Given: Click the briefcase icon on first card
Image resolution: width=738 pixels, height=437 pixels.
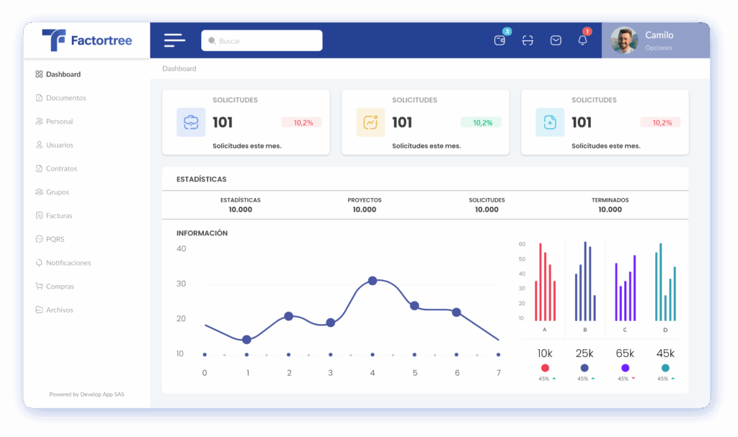Looking at the screenshot, I should click(191, 122).
